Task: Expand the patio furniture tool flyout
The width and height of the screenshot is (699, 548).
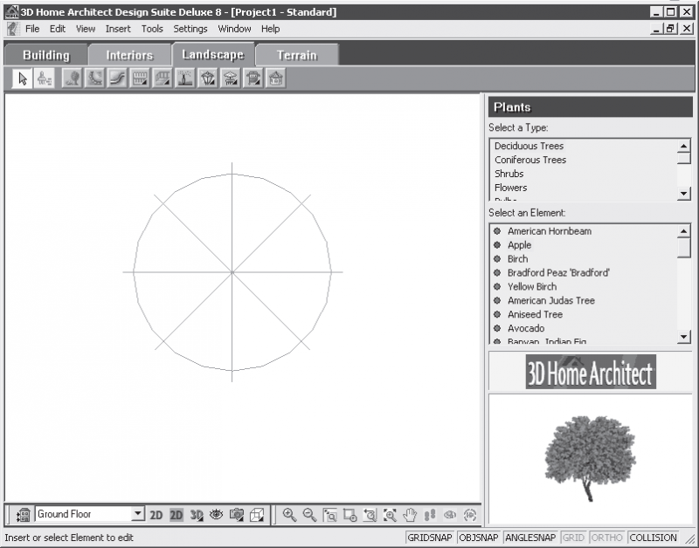Action: tap(231, 79)
